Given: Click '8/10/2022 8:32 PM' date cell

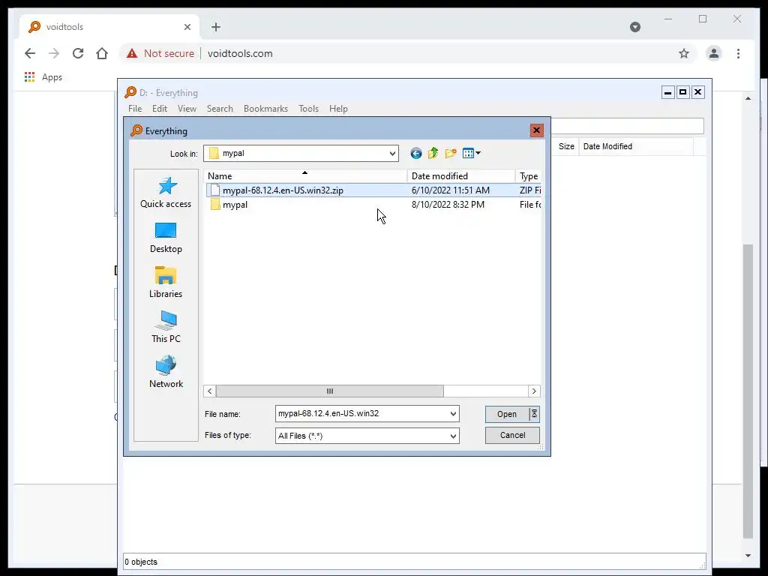Looking at the screenshot, I should 448,205.
